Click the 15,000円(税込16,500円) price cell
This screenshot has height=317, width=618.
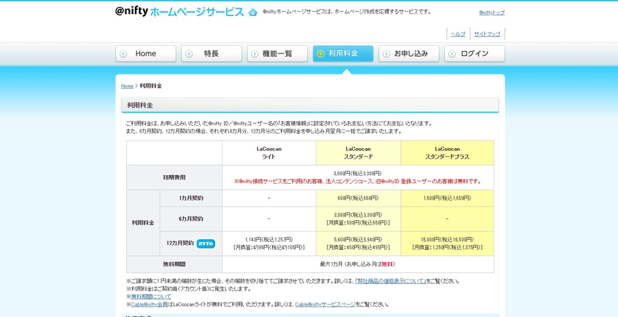(x=447, y=244)
